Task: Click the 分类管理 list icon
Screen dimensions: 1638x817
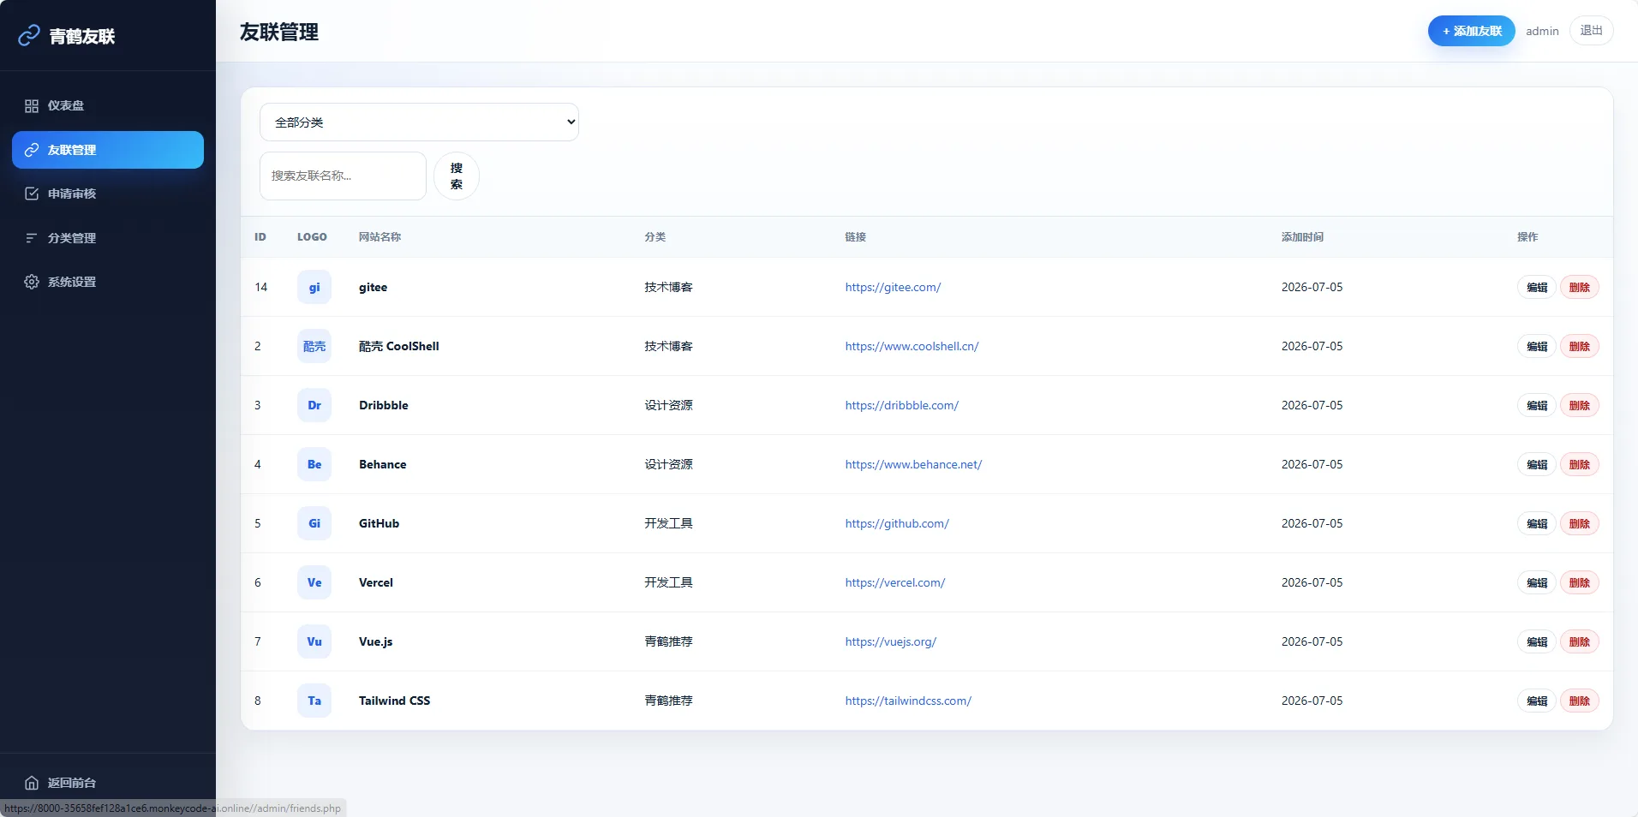Action: point(32,238)
